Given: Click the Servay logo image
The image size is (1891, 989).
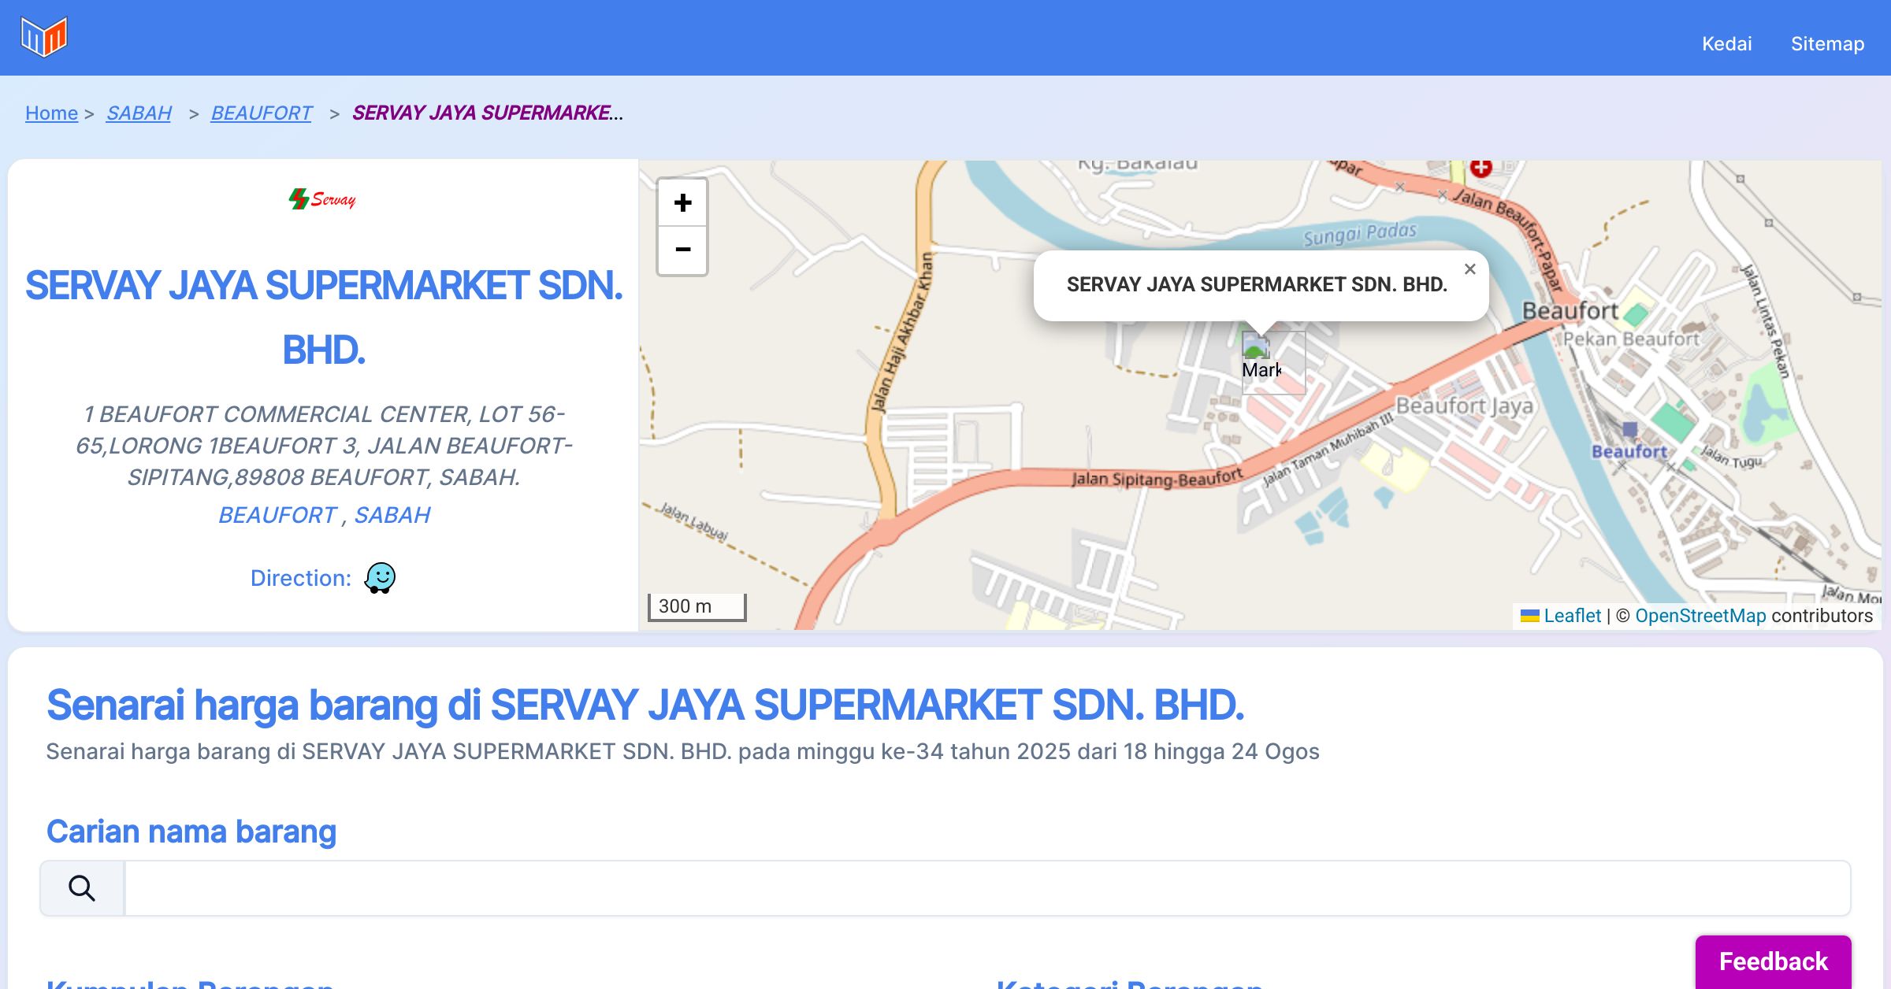Looking at the screenshot, I should (322, 199).
